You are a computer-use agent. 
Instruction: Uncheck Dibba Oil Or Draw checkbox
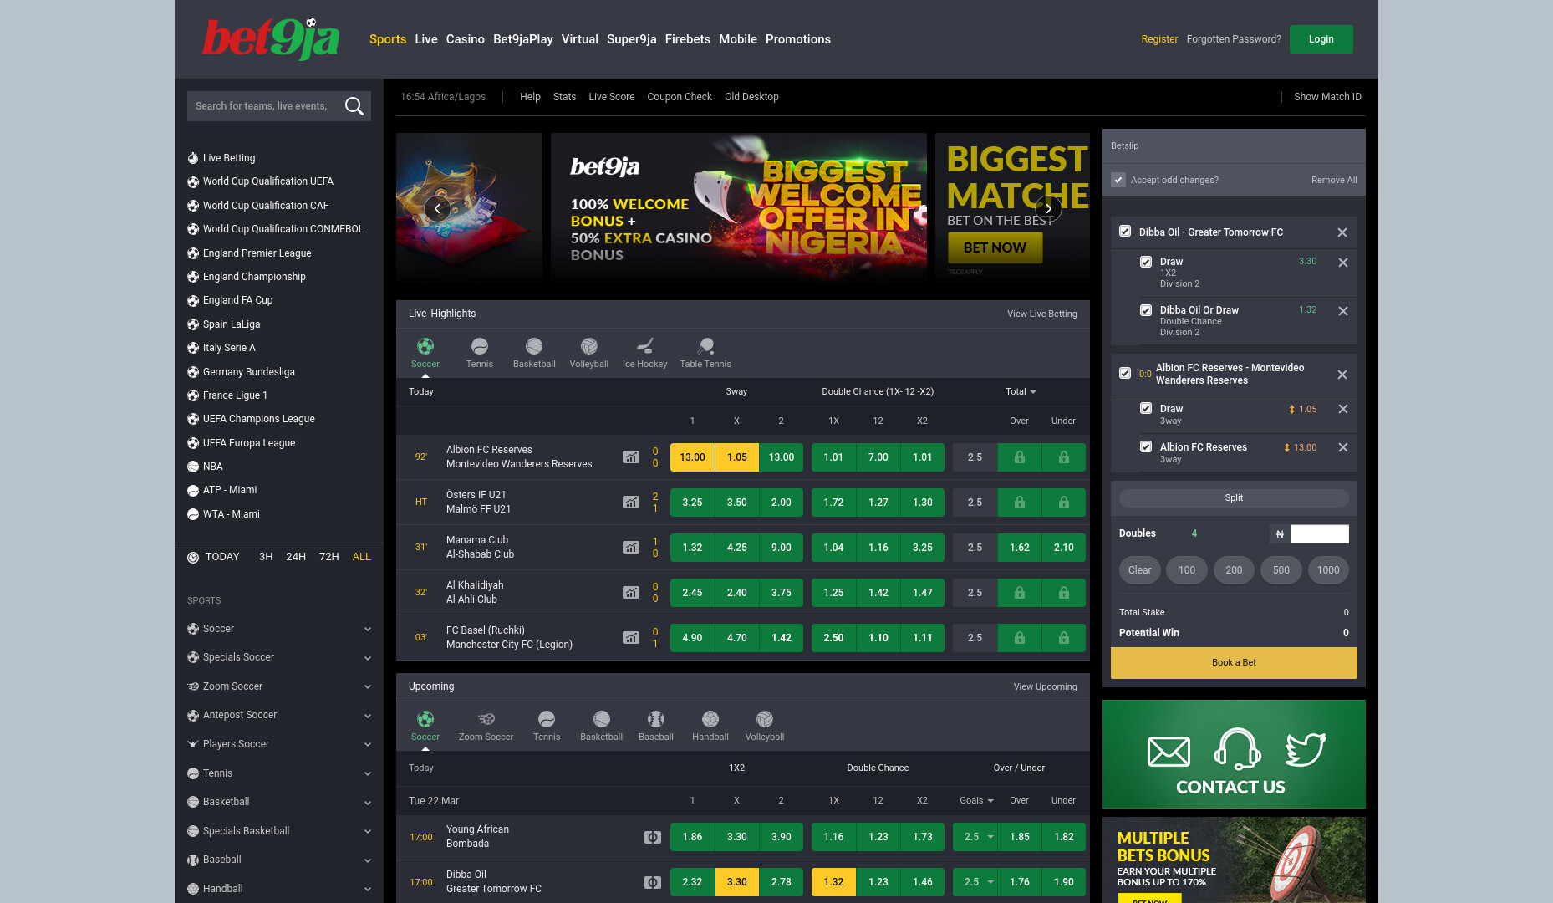click(1146, 310)
